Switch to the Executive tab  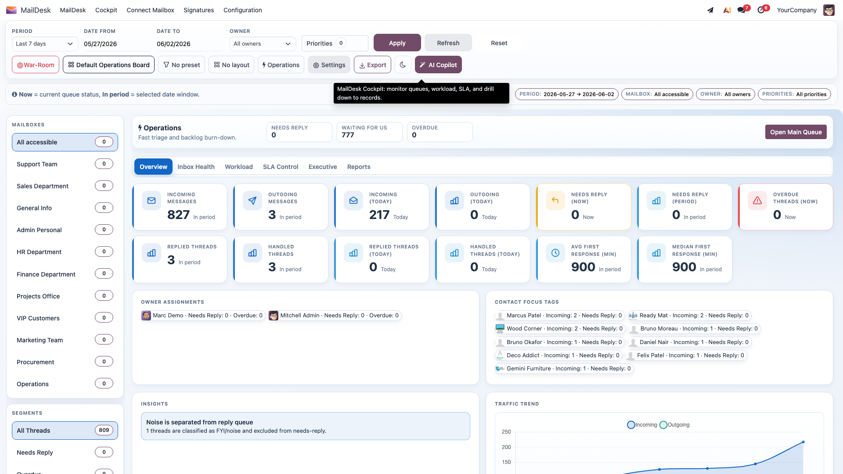[323, 167]
